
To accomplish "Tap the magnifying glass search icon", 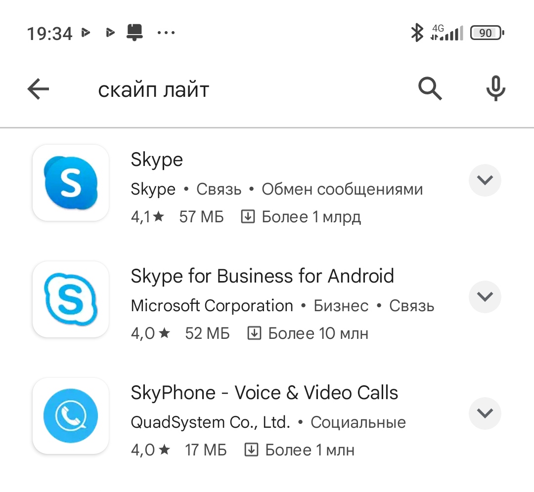I will click(x=430, y=89).
